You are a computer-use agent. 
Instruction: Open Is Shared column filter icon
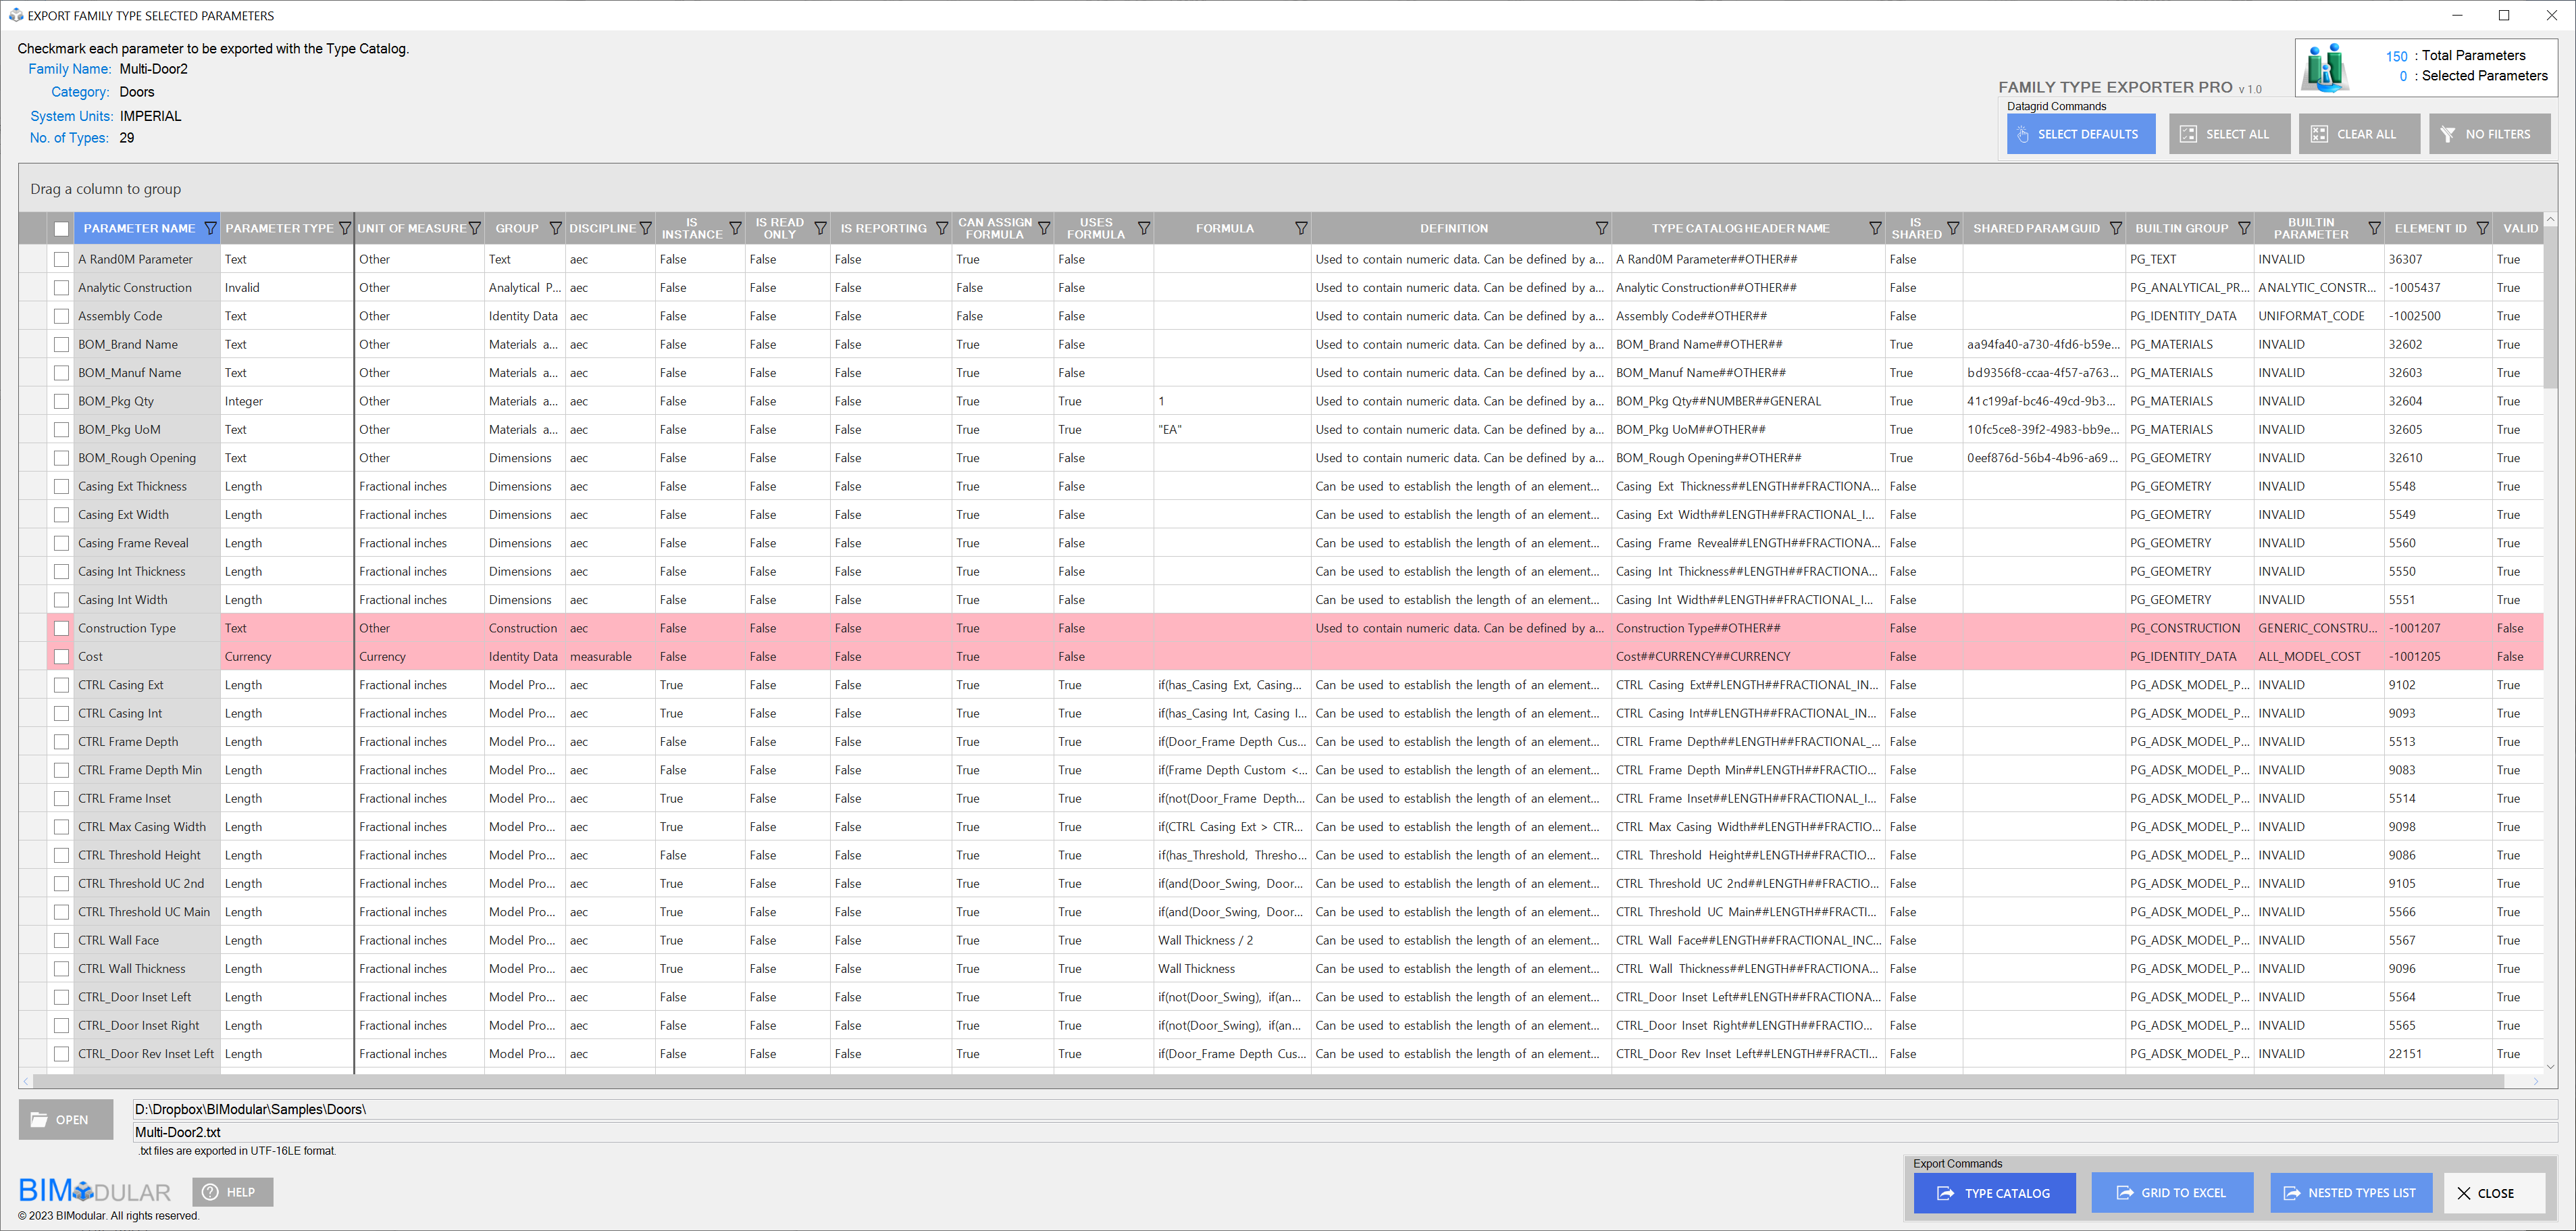(x=1952, y=228)
